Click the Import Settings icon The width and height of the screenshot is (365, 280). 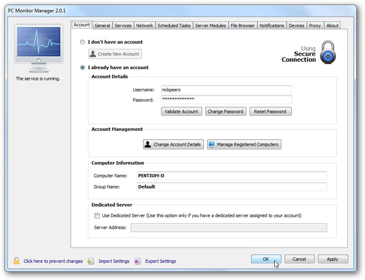[91, 261]
